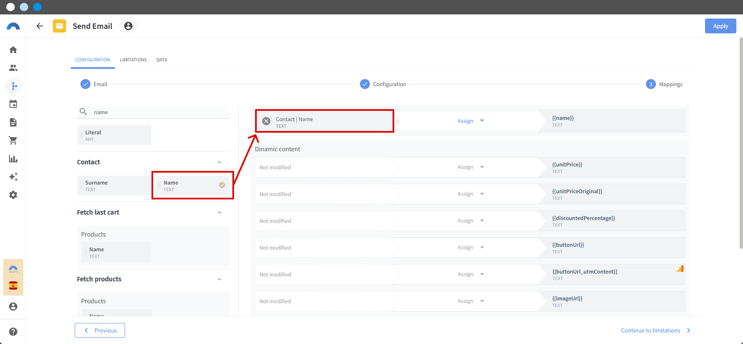Toggle the check mark on Contact Name field
This screenshot has height=344, width=743.
coord(222,185)
